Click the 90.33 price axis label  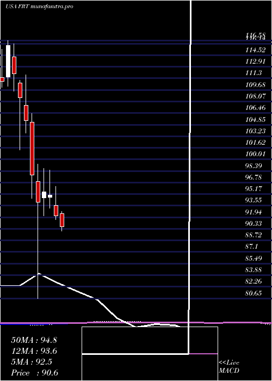coord(254,224)
